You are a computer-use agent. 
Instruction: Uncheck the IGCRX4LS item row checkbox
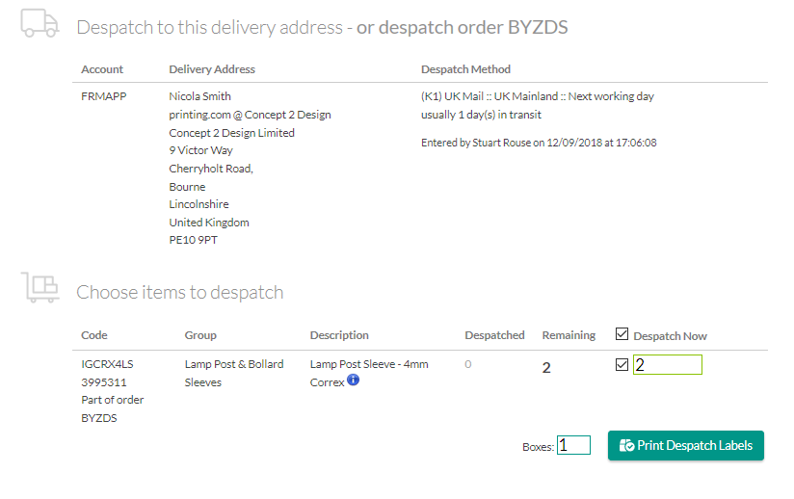pyautogui.click(x=622, y=365)
